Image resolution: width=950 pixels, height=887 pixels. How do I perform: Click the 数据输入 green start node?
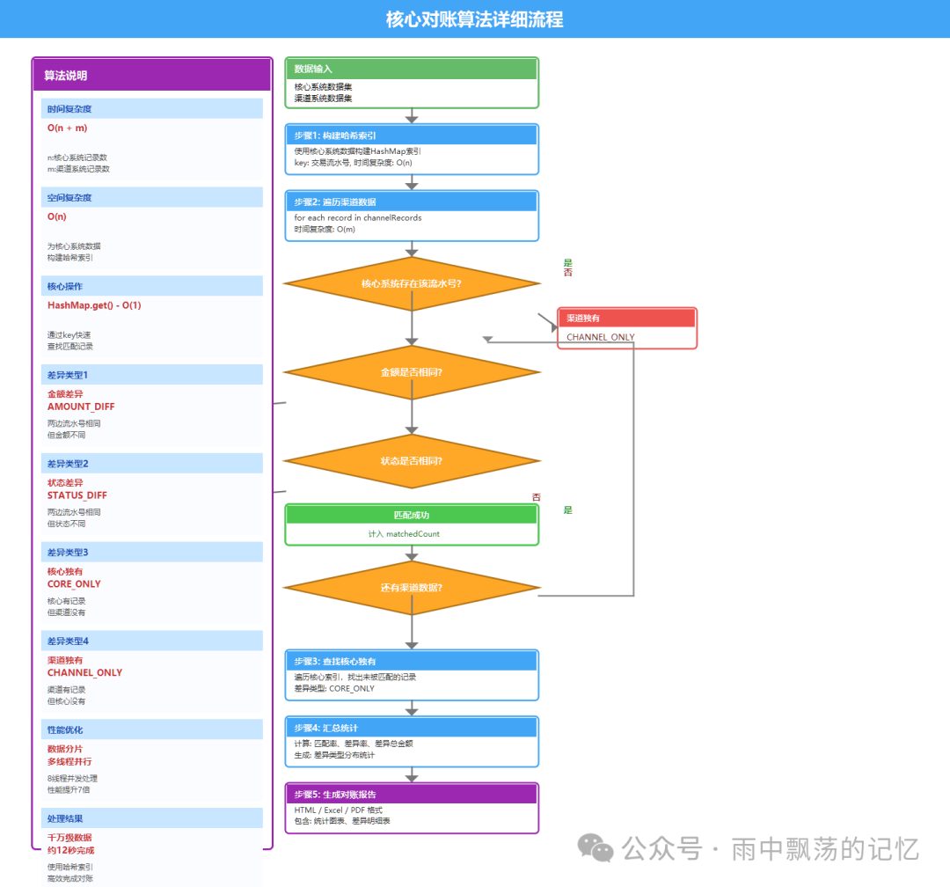pos(411,82)
